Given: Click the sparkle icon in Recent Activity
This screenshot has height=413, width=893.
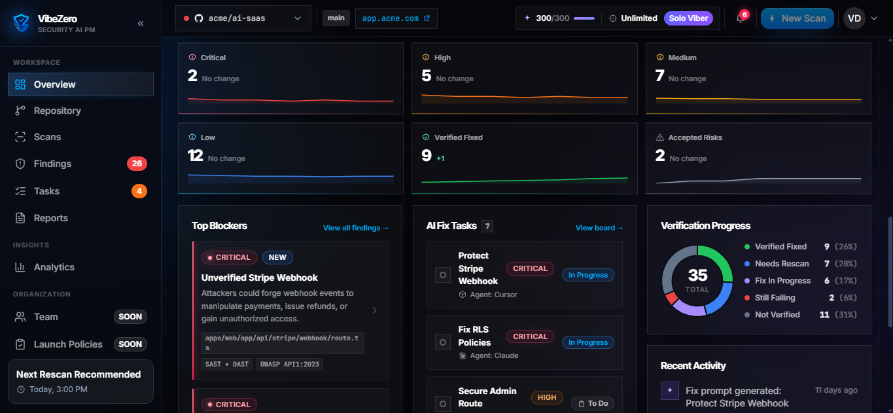Looking at the screenshot, I should pos(670,391).
